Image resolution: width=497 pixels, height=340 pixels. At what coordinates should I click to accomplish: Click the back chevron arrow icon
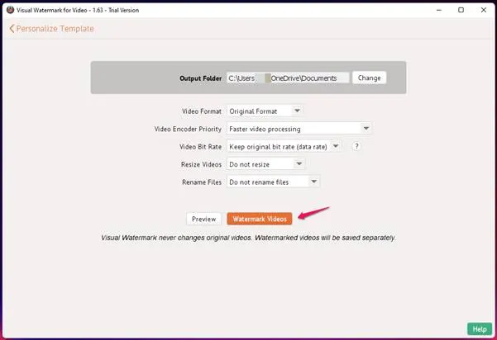[12, 28]
